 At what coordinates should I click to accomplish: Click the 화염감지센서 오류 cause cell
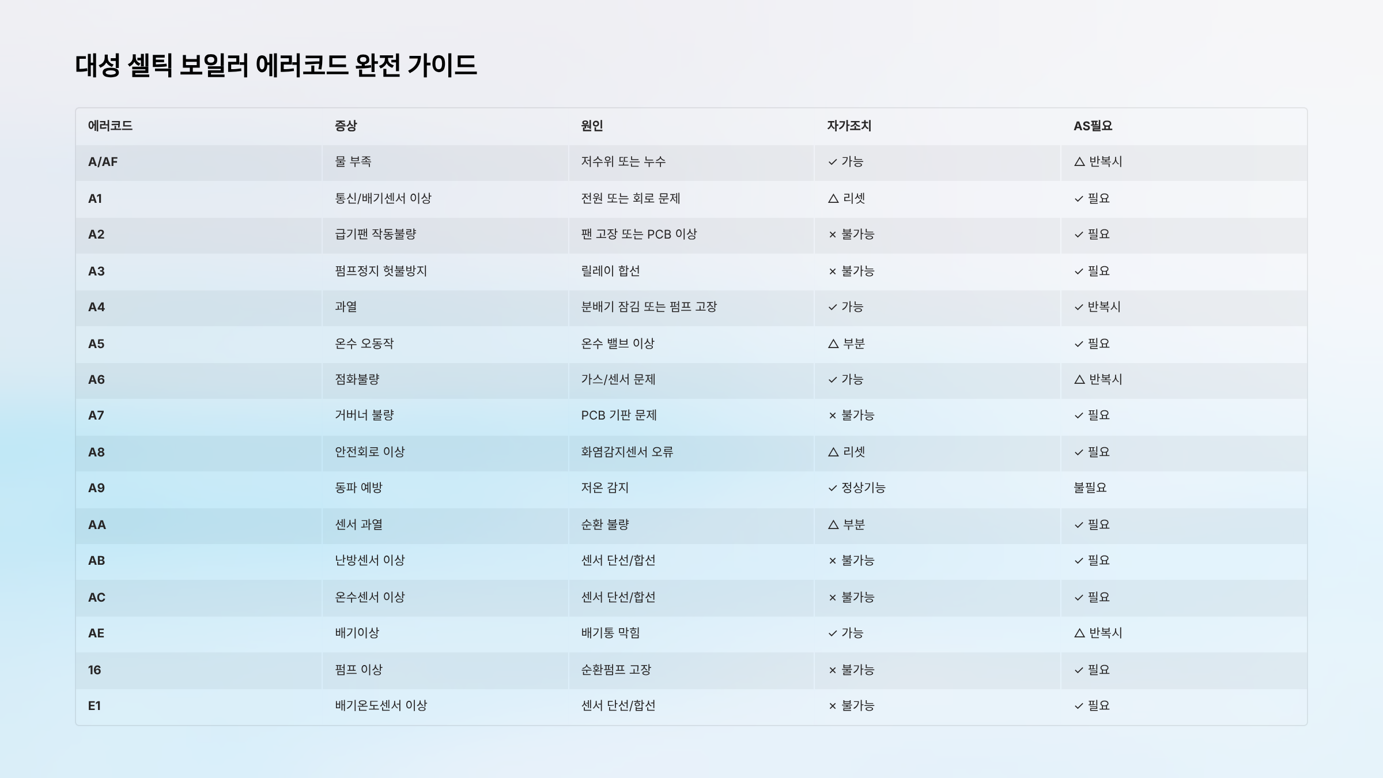627,452
